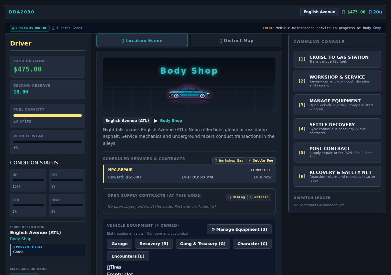Click the HEAT condition stat card

tap(67, 205)
